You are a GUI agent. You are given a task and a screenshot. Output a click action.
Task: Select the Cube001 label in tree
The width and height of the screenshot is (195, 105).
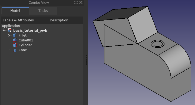click(26, 40)
